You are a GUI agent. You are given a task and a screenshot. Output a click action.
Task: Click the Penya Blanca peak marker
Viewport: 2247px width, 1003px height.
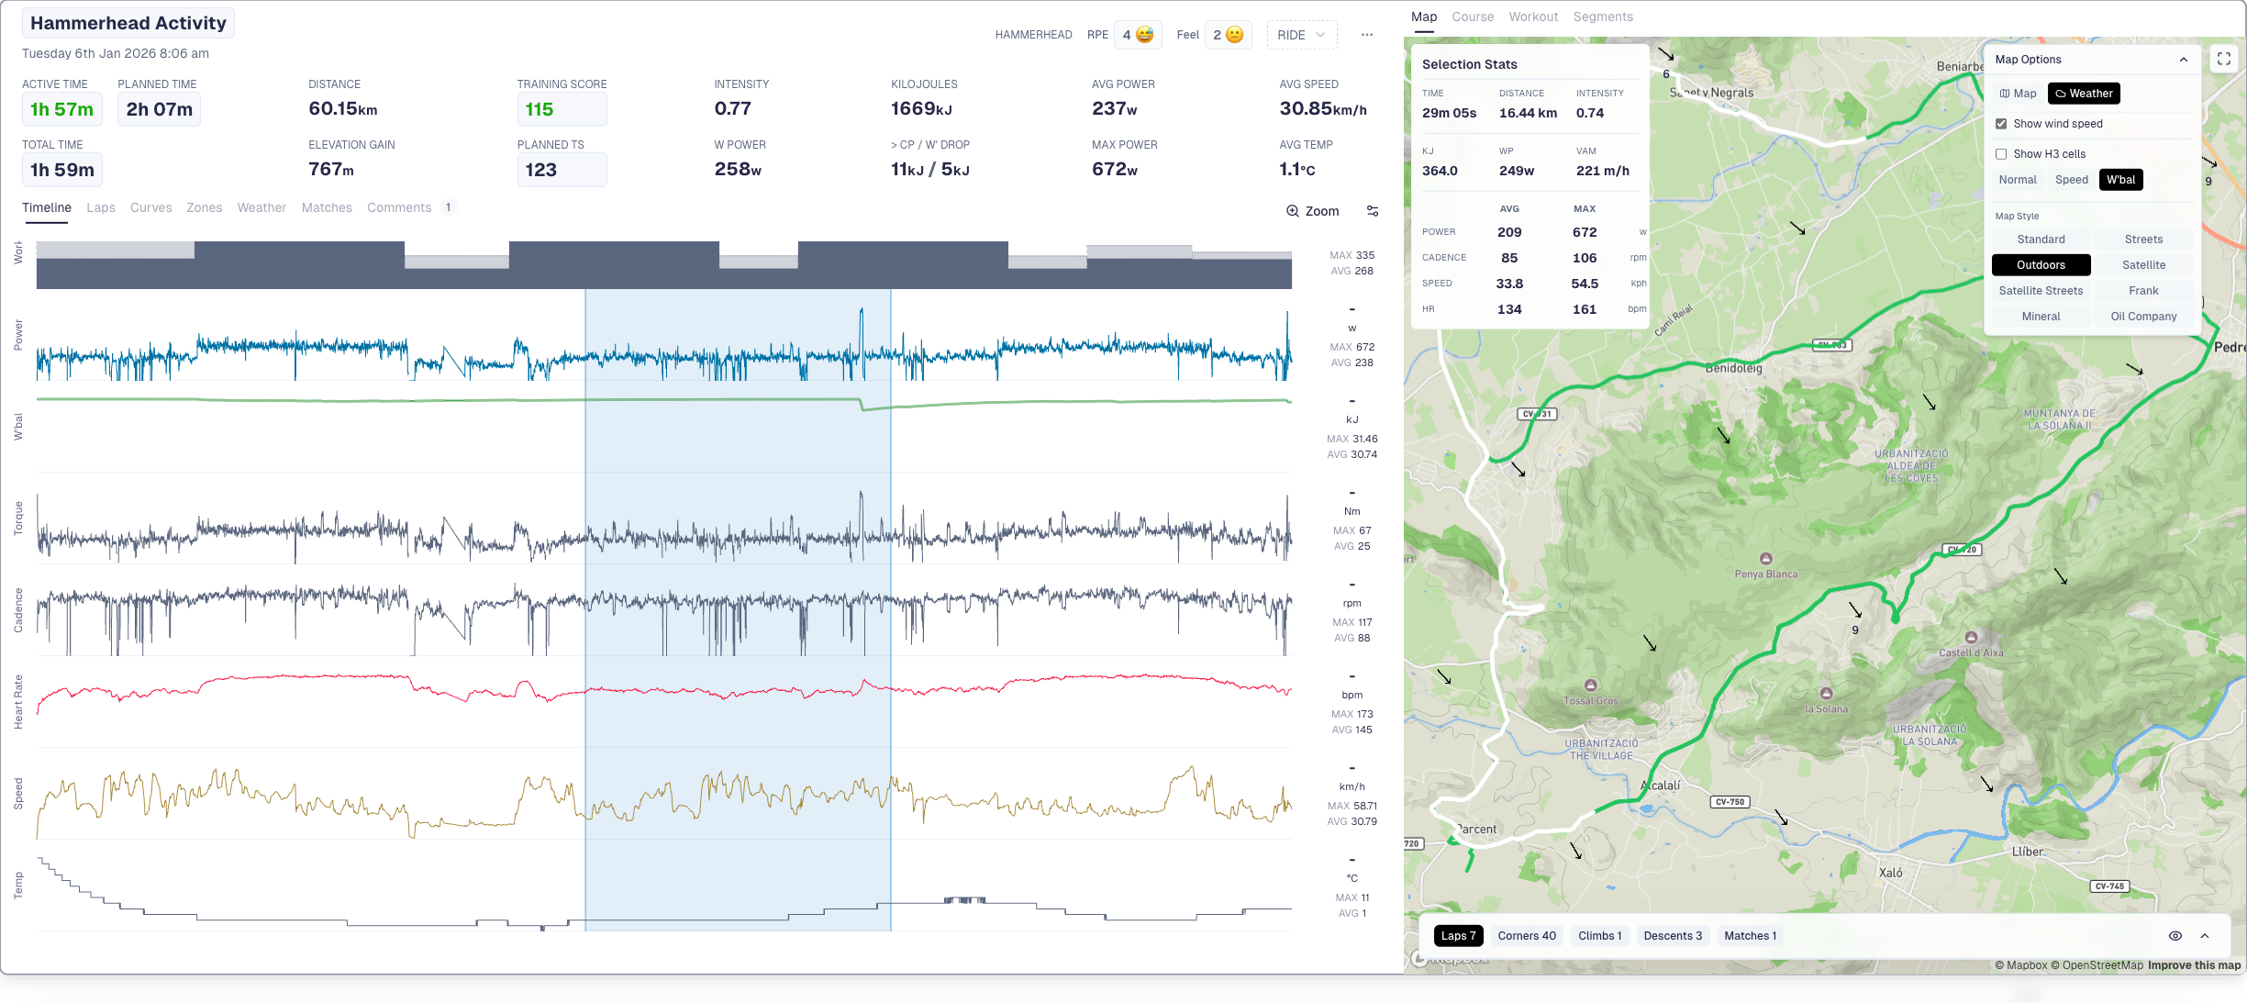click(1766, 559)
